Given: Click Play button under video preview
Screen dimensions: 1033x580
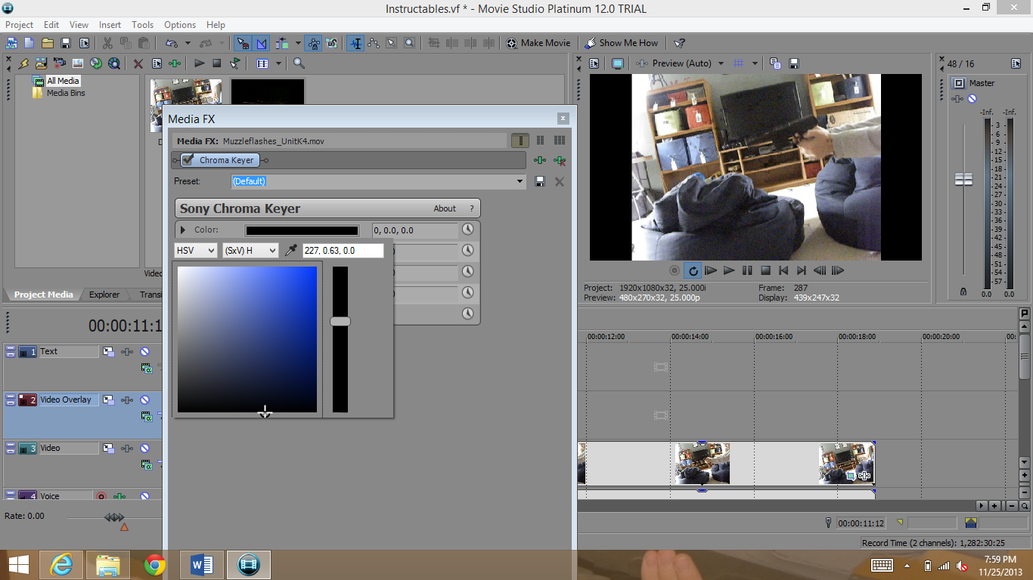Looking at the screenshot, I should pos(729,270).
